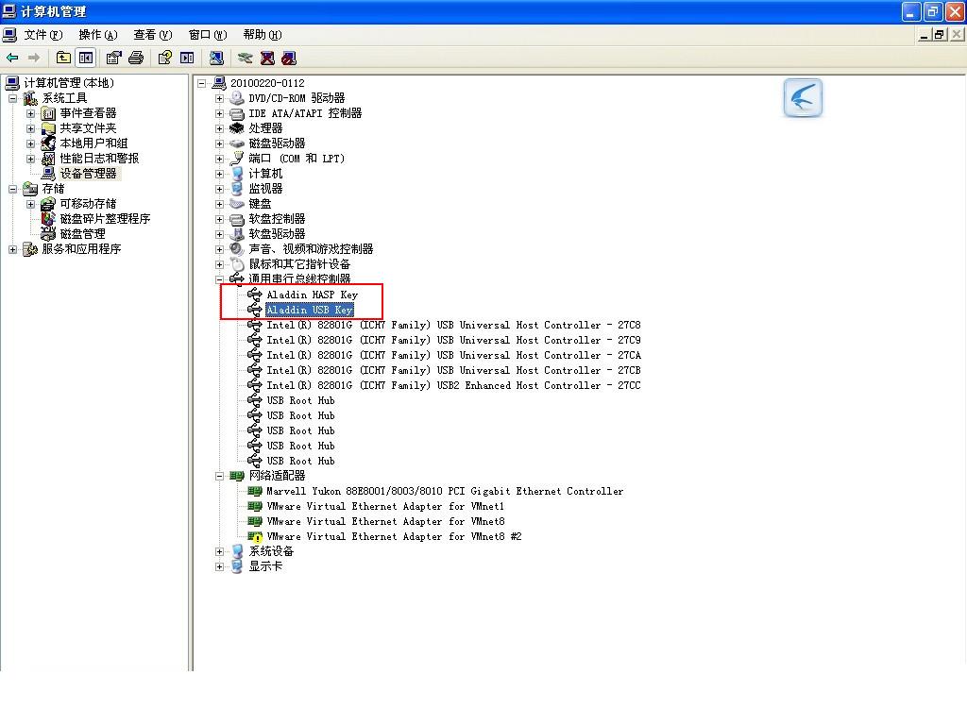Click the warning-marked VMnet8 #2 adapter icon

coord(255,537)
